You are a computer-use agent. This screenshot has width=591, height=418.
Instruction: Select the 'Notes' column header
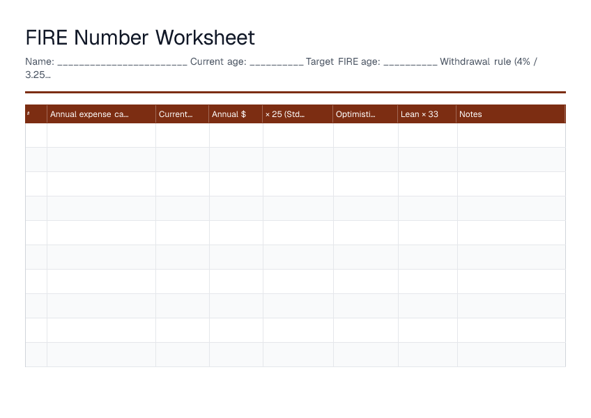tap(511, 114)
